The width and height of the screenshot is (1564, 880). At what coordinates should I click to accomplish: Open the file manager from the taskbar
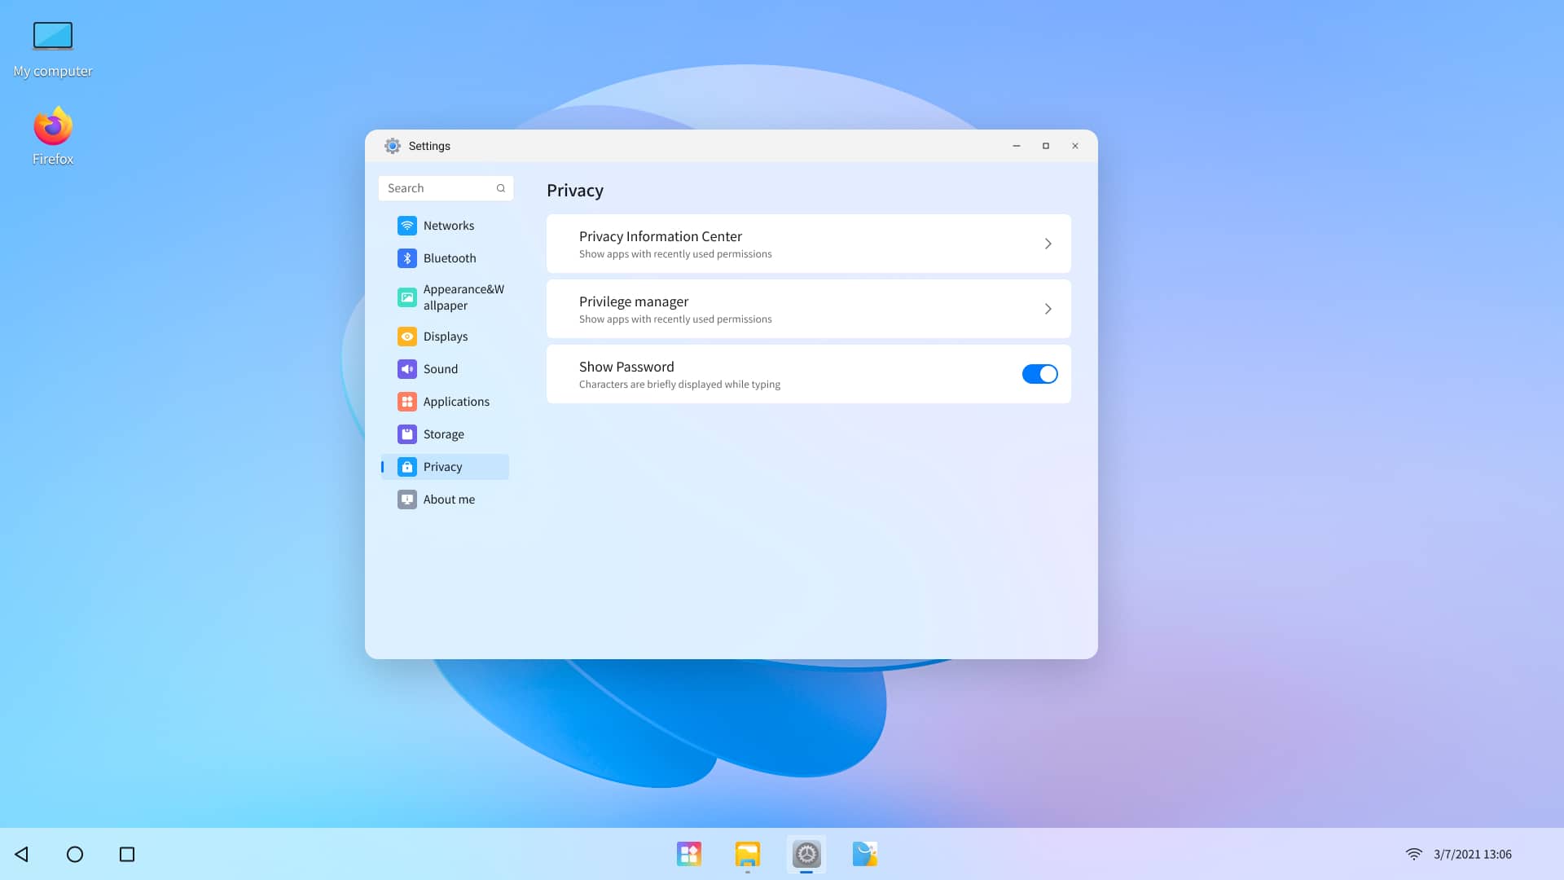coord(747,854)
